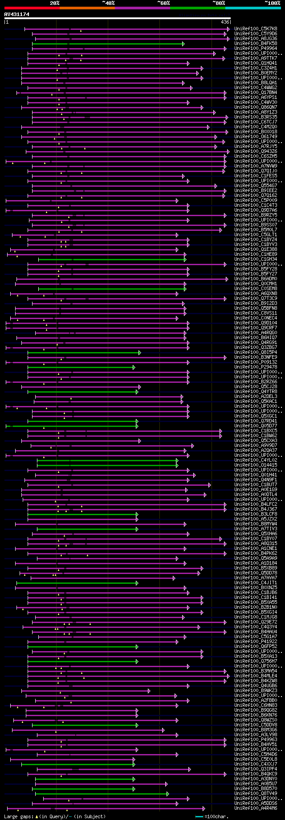This screenshot has width=285, height=820.
Task: Click label UniRef100_B8LQA1
Action: coord(256,82)
